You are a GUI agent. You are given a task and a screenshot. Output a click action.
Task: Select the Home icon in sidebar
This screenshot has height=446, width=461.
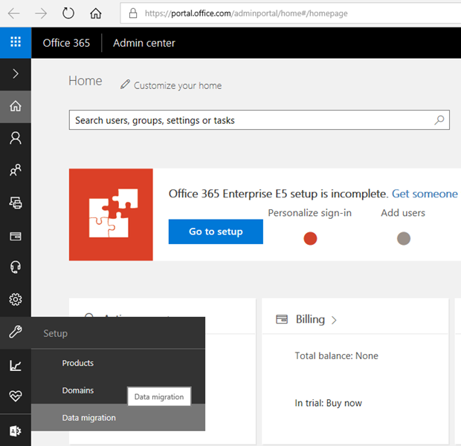16,106
